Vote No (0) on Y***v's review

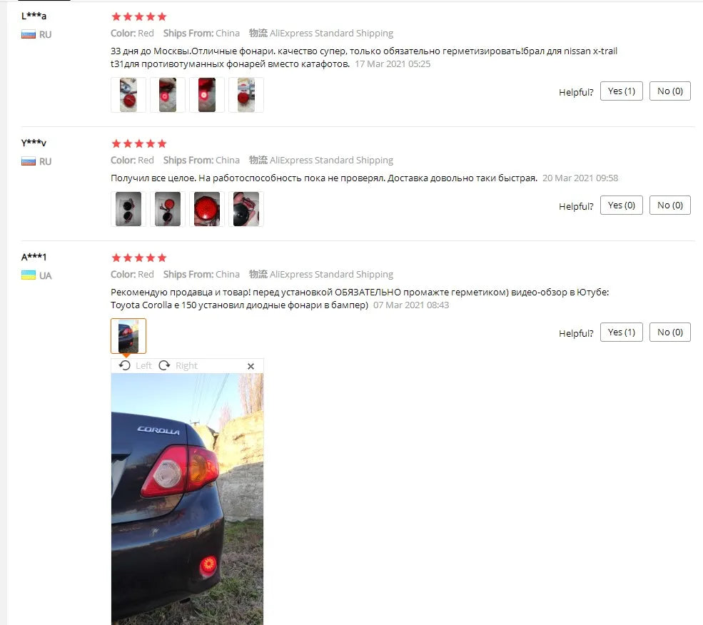(x=670, y=205)
